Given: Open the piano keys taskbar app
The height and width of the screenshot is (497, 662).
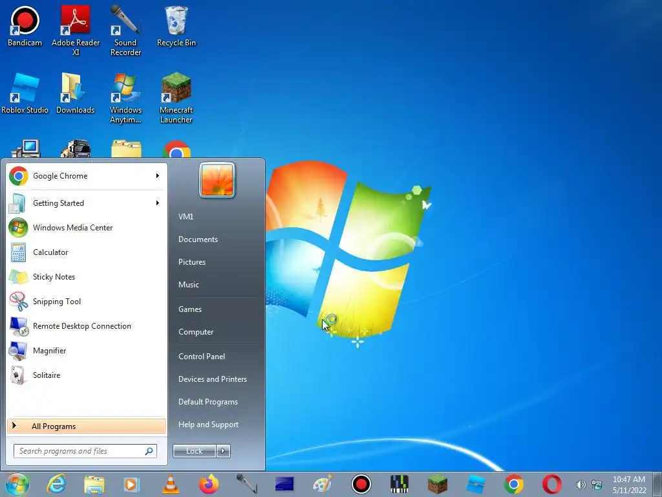Looking at the screenshot, I should [400, 484].
